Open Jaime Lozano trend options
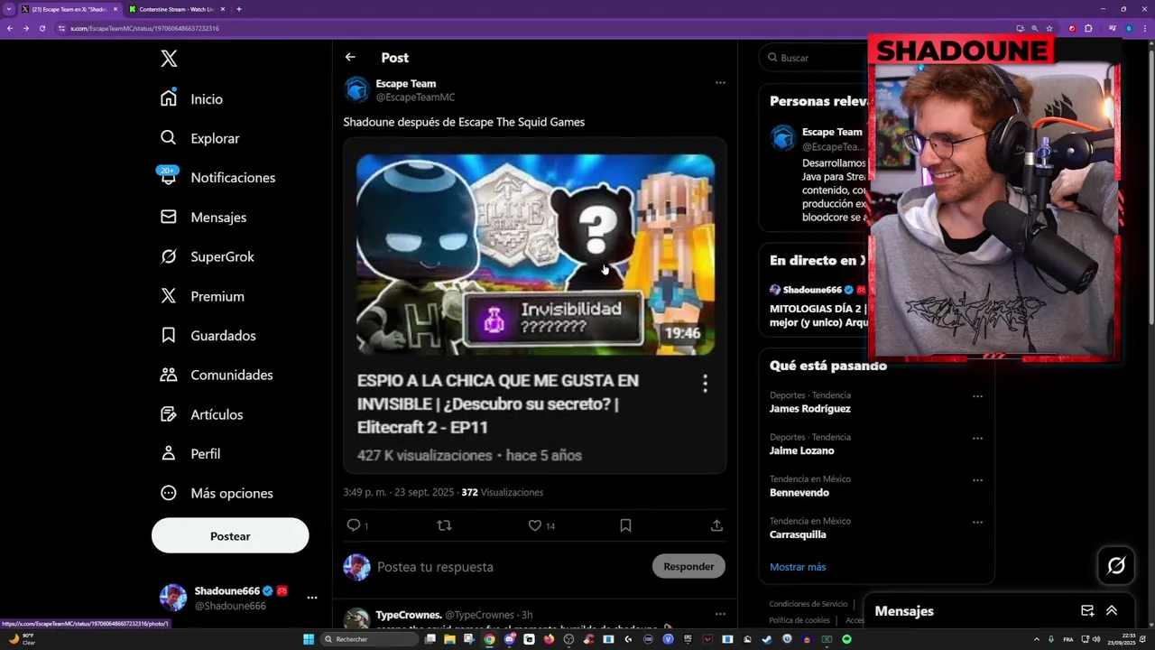Image resolution: width=1155 pixels, height=650 pixels. tap(977, 438)
